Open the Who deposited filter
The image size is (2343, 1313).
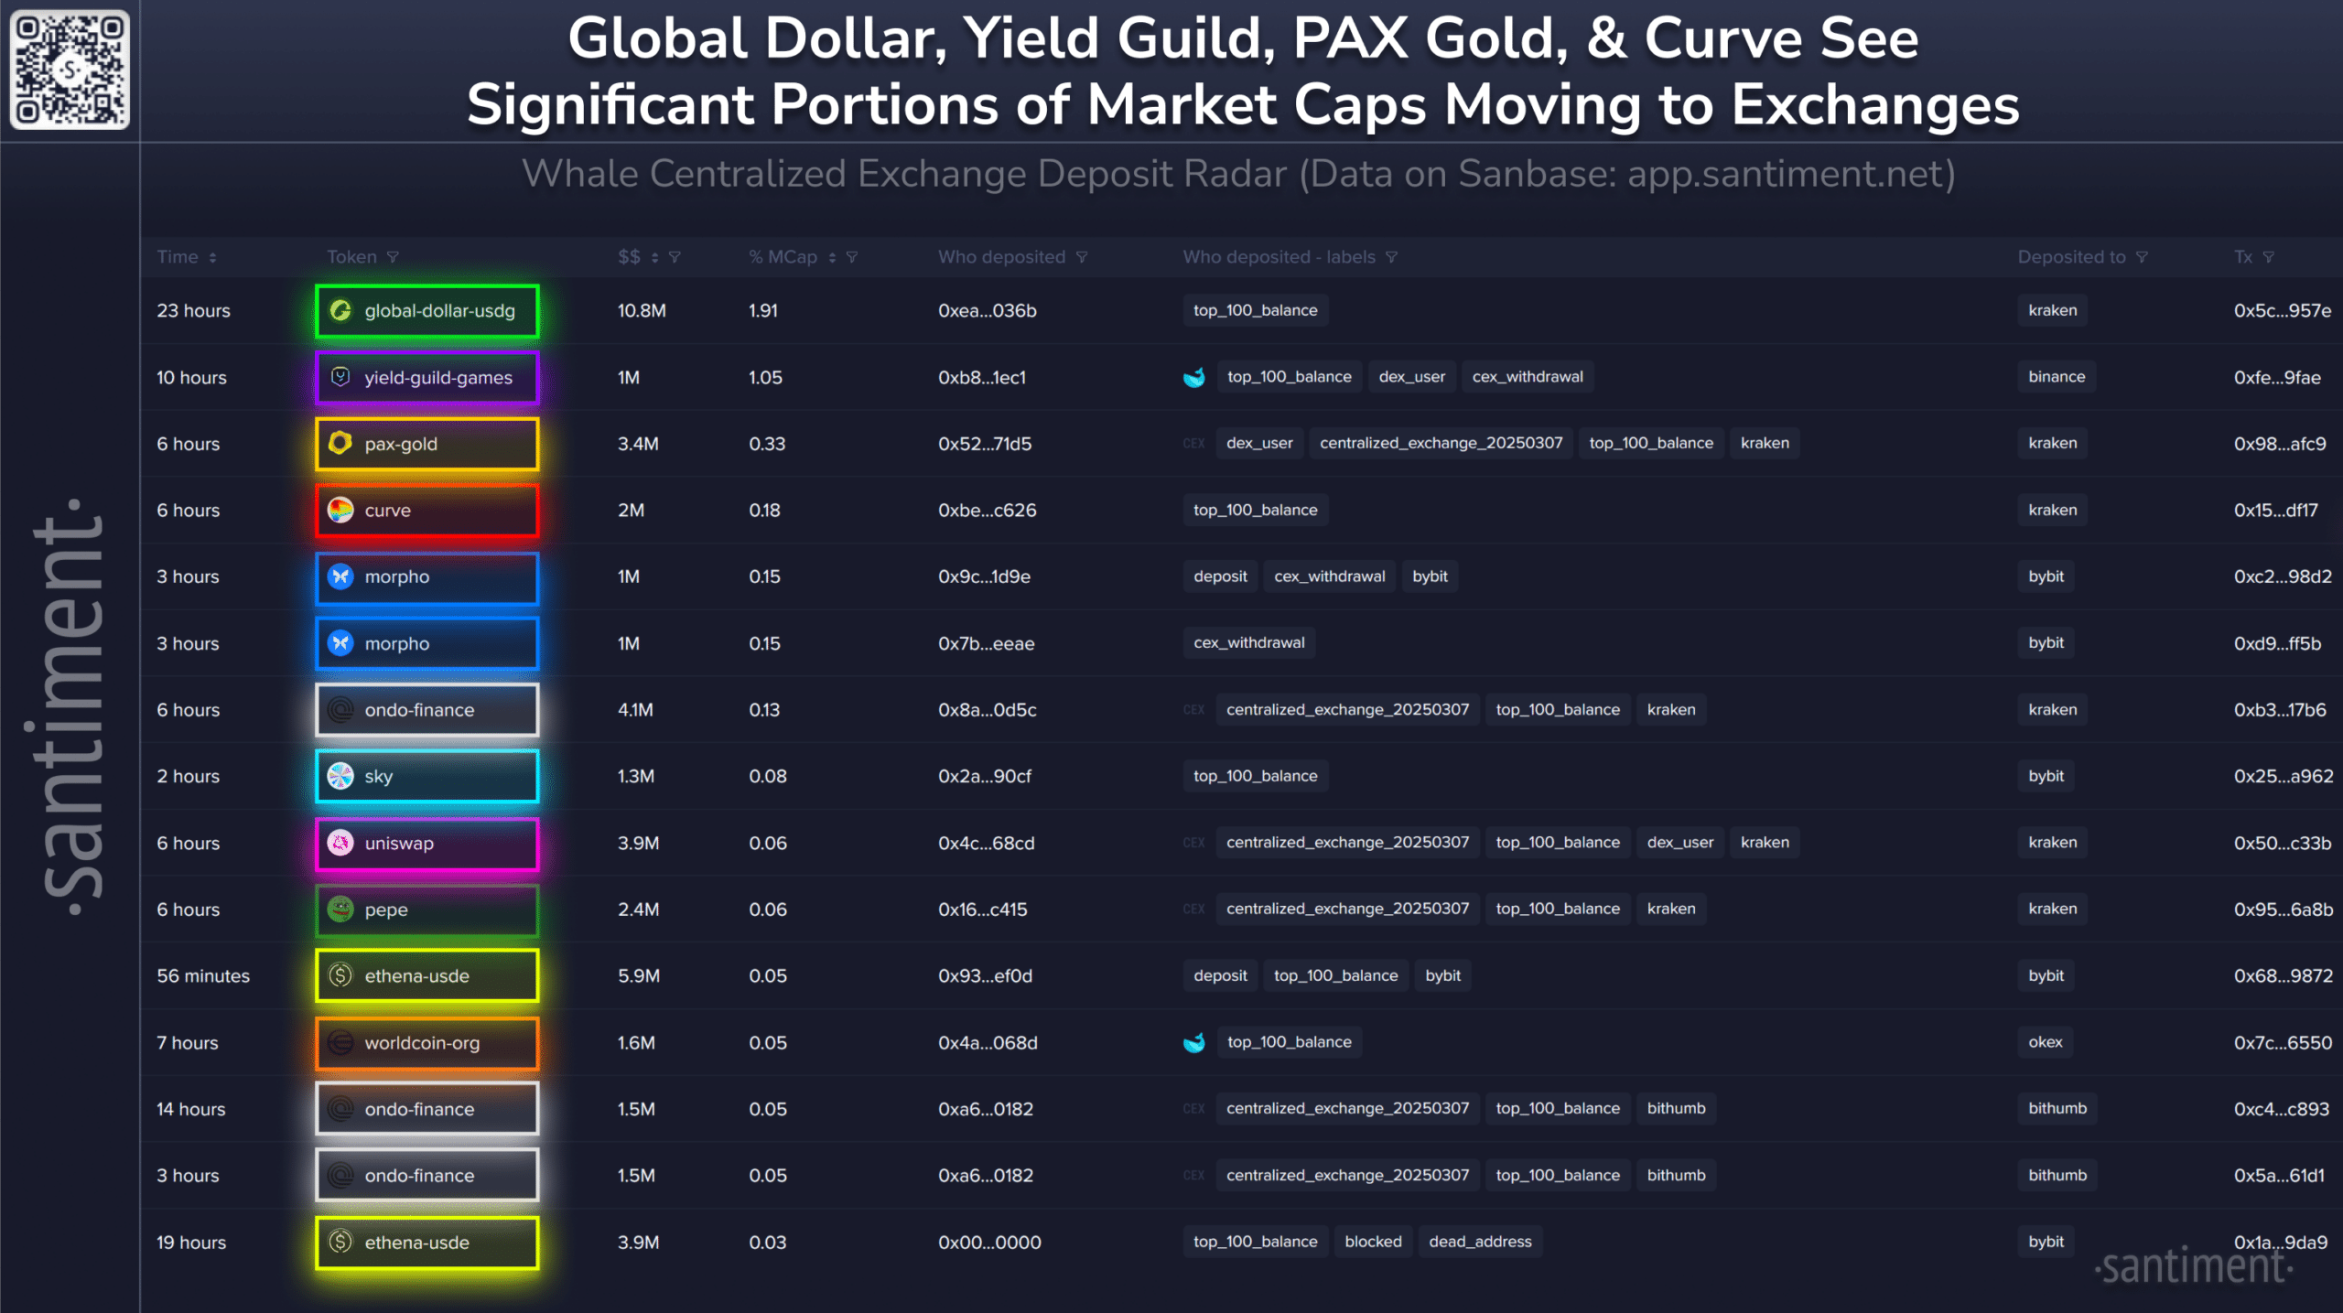click(x=1082, y=257)
